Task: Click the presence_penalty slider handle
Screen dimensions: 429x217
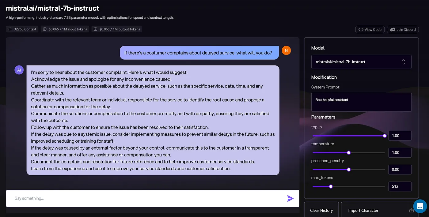Action: pos(348,169)
